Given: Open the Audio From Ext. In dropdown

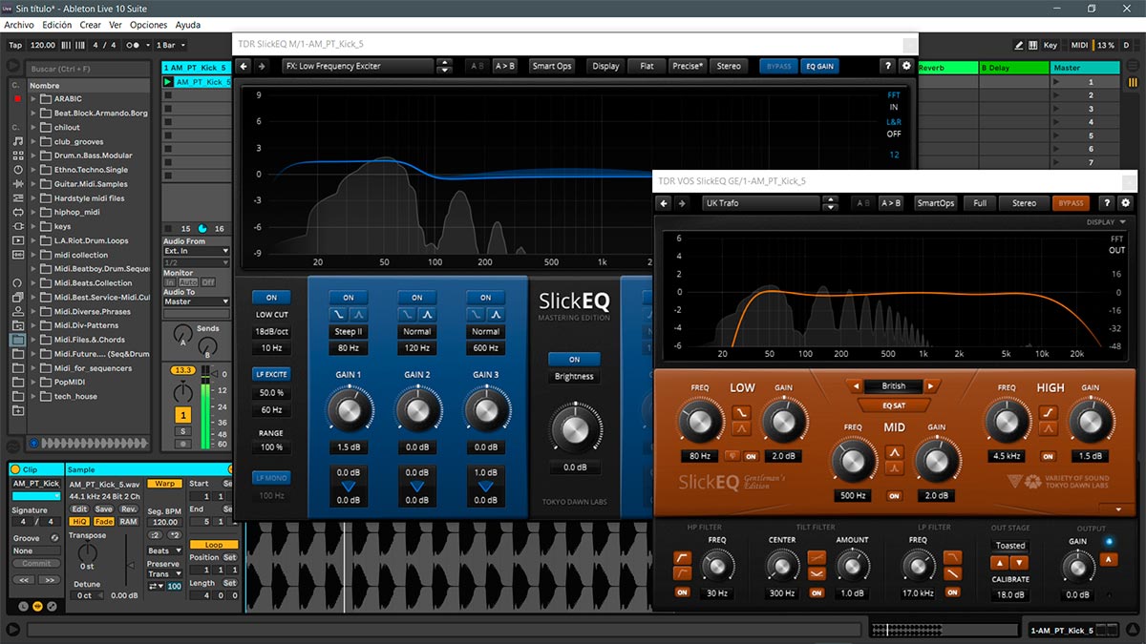Looking at the screenshot, I should [x=196, y=252].
